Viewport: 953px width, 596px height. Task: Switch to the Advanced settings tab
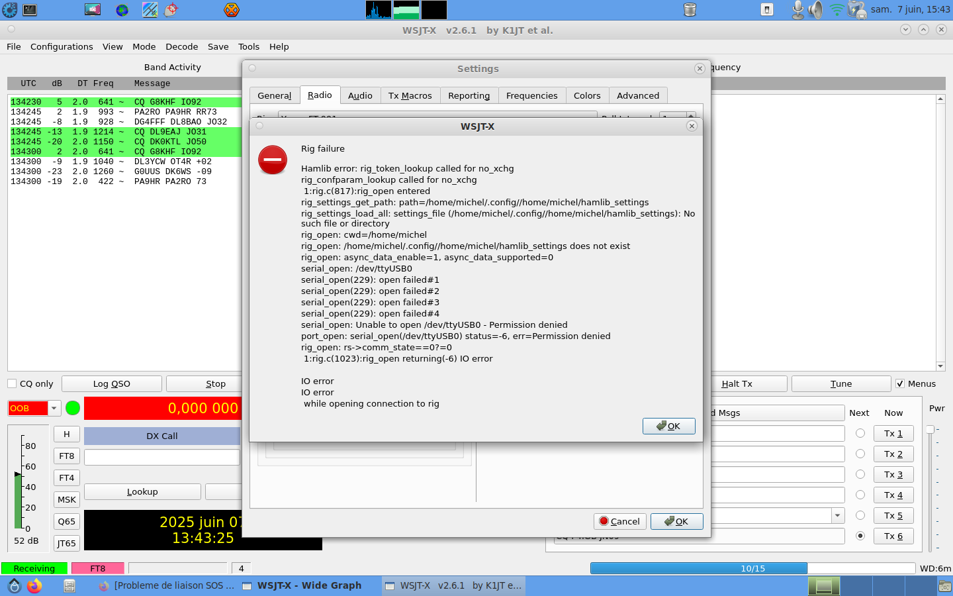tap(638, 95)
